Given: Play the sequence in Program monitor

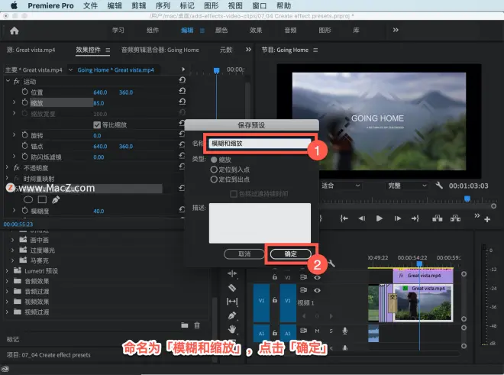Looking at the screenshot, I should 380,218.
